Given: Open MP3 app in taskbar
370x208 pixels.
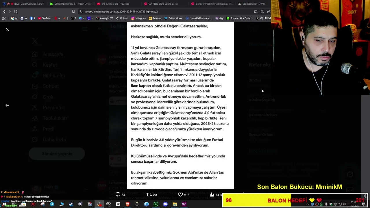Looking at the screenshot, I should pyautogui.click(x=184, y=204).
